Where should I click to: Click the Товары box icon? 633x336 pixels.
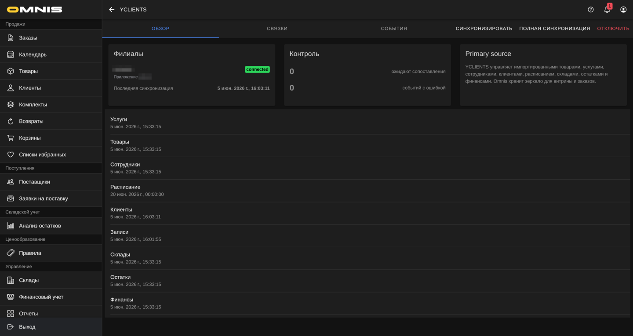pyautogui.click(x=11, y=71)
